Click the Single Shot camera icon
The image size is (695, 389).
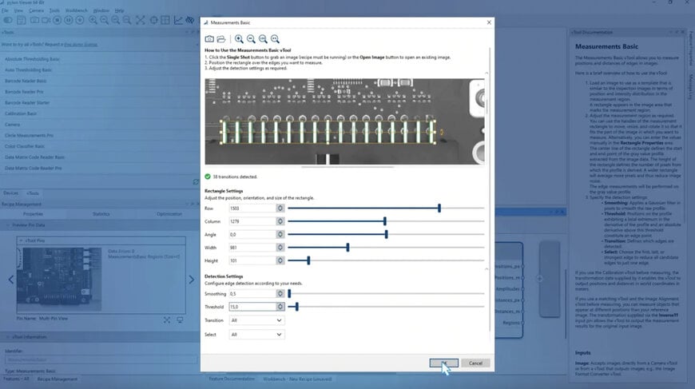click(x=209, y=38)
